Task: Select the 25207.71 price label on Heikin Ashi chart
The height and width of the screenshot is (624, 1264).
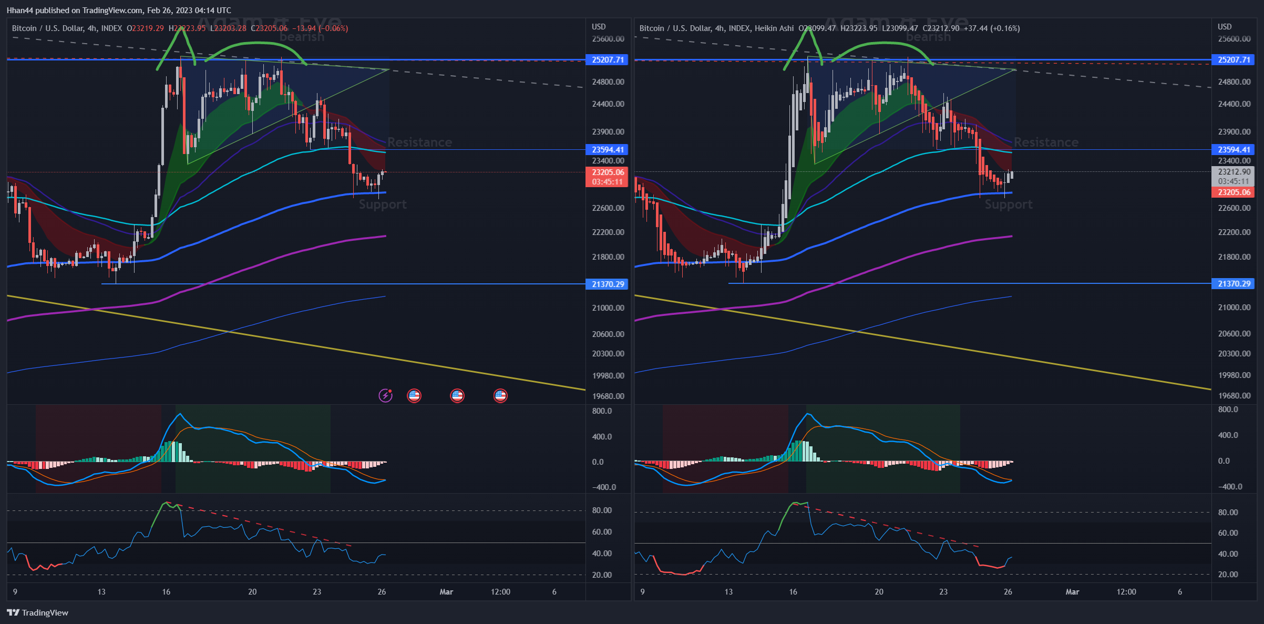Action: pos(1234,60)
